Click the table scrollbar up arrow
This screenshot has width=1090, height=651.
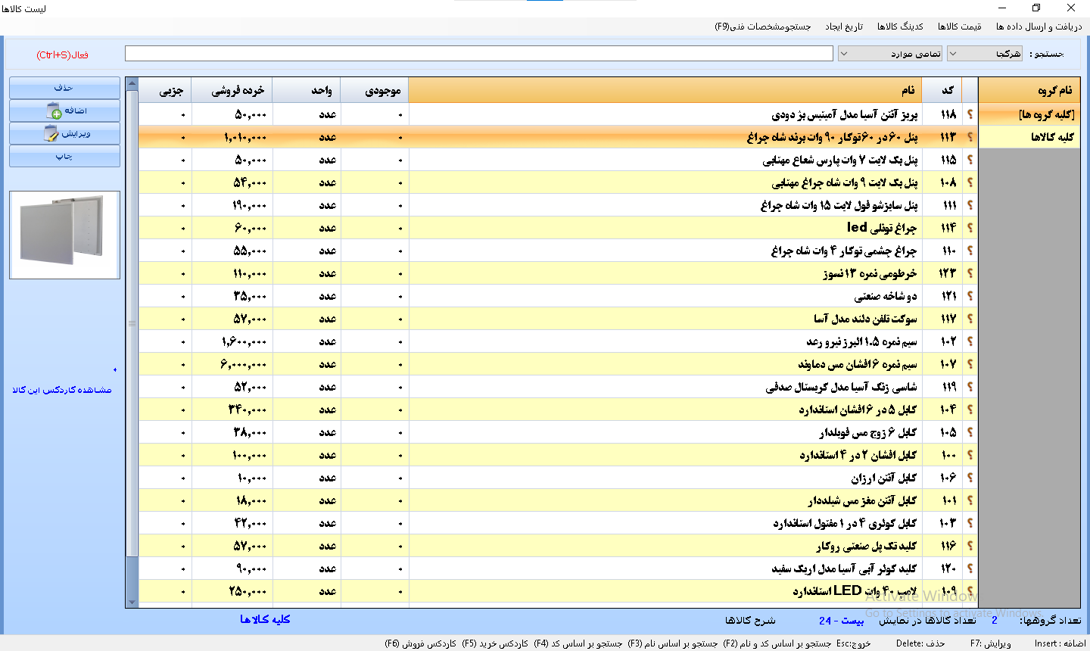click(132, 83)
